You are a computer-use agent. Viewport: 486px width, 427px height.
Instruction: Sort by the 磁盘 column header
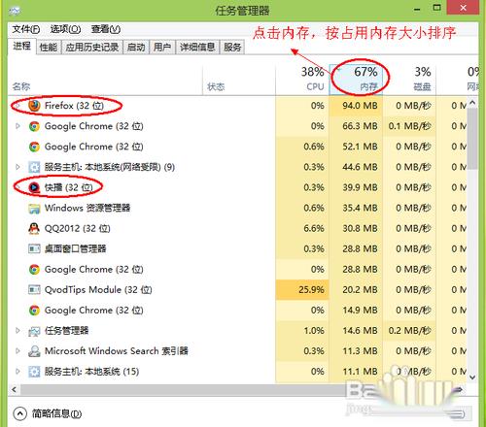pyautogui.click(x=409, y=80)
